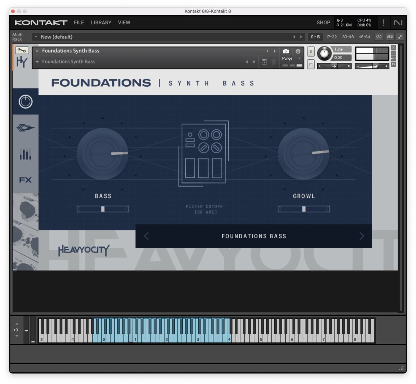Viewport: 416px width, 384px height.
Task: Delete snapshot using the trash icon
Action: (x=274, y=62)
